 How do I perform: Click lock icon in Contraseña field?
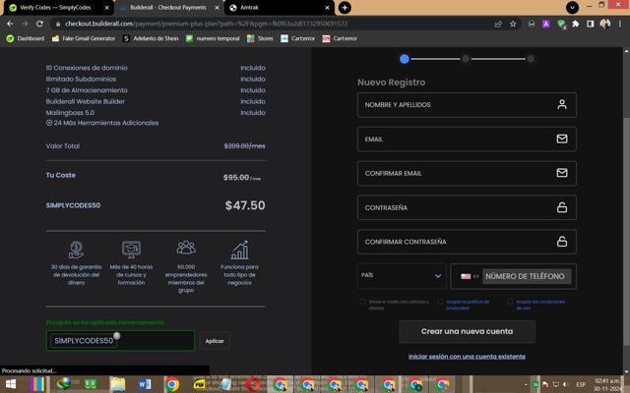tap(562, 207)
